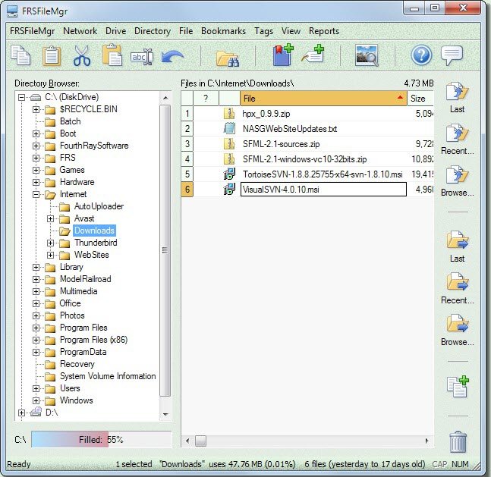Screen dimensions: 491x477
Task: Select file SFML-2.1-sources.zip
Action: 281,144
